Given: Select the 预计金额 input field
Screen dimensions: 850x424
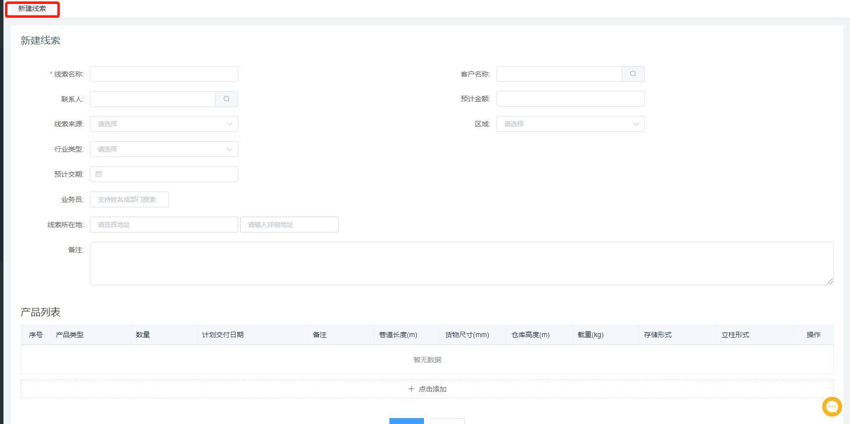Looking at the screenshot, I should pyautogui.click(x=570, y=99).
